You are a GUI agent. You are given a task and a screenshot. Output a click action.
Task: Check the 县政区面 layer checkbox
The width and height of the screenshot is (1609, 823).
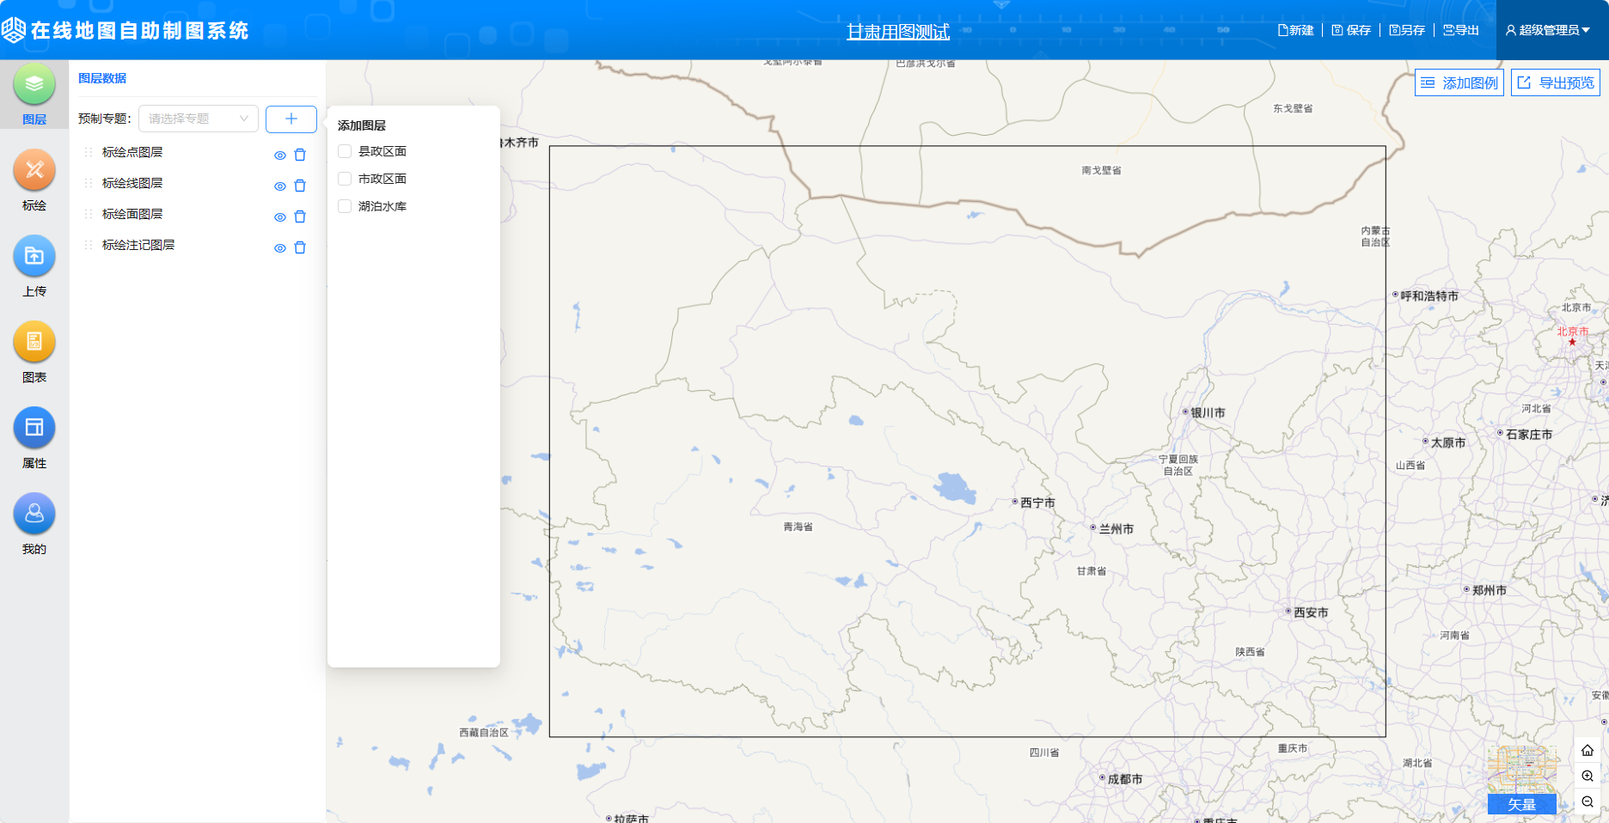tap(345, 151)
